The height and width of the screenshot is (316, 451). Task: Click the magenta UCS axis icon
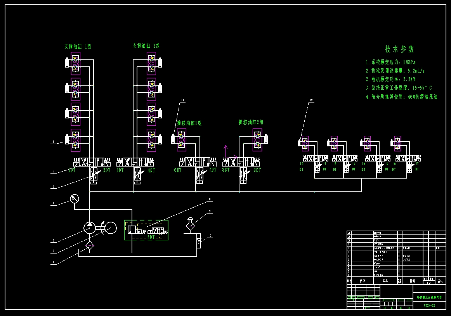[231, 152]
